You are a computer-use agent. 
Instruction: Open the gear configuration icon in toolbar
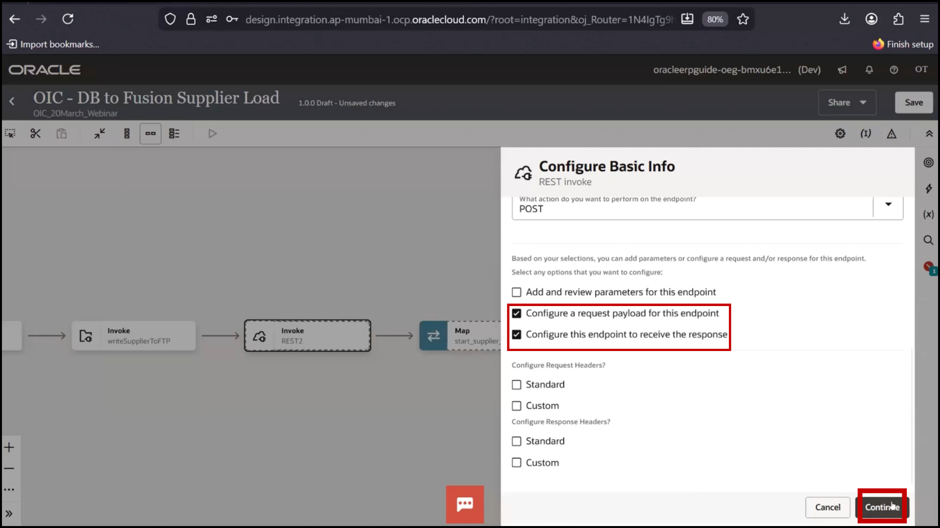click(840, 133)
